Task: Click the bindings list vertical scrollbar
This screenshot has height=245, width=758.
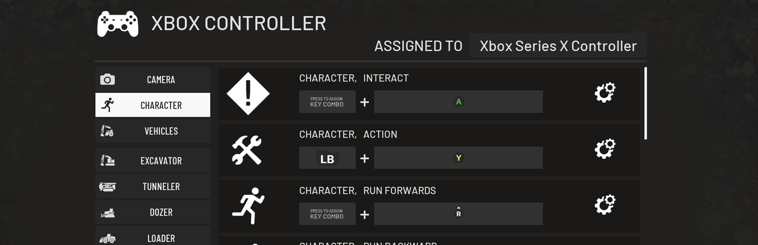Action: pos(645,103)
